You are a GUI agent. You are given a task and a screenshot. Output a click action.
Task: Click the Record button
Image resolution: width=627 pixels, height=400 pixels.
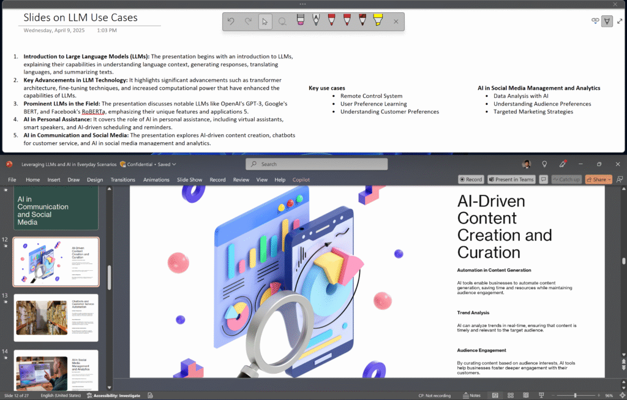pos(471,179)
